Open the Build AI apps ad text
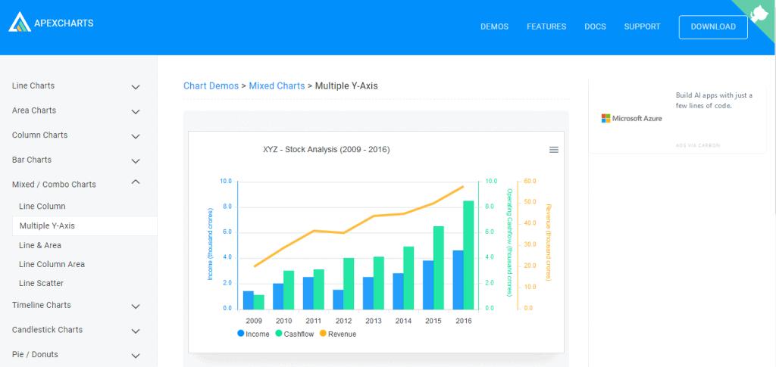The width and height of the screenshot is (776, 367). 714,101
